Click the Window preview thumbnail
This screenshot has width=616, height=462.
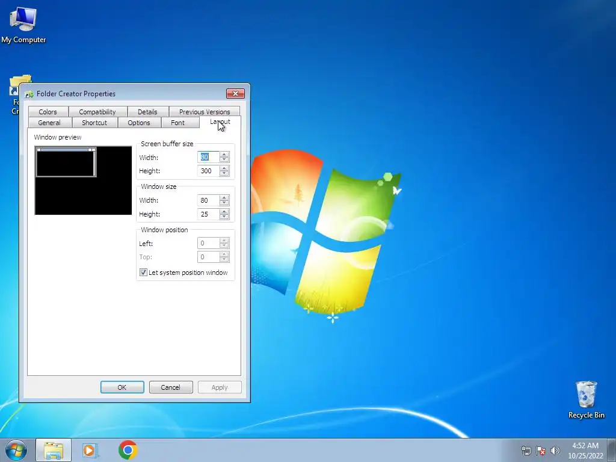tap(83, 180)
